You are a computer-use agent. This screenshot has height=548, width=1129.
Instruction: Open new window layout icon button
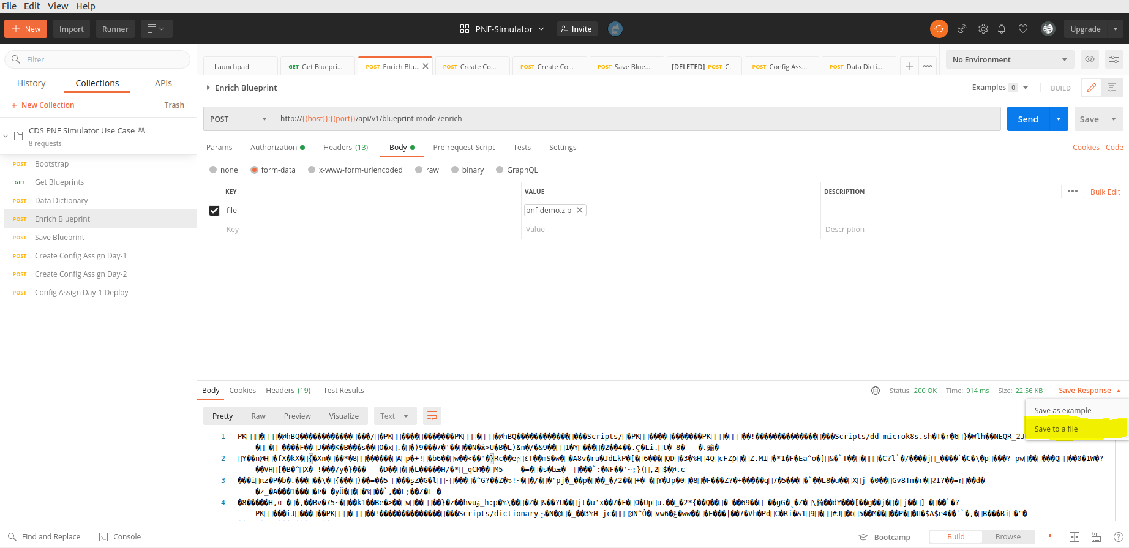(157, 29)
